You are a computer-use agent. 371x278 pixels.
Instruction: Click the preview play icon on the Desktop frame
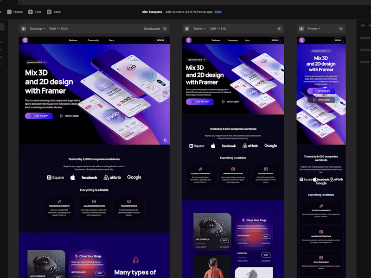pos(23,28)
